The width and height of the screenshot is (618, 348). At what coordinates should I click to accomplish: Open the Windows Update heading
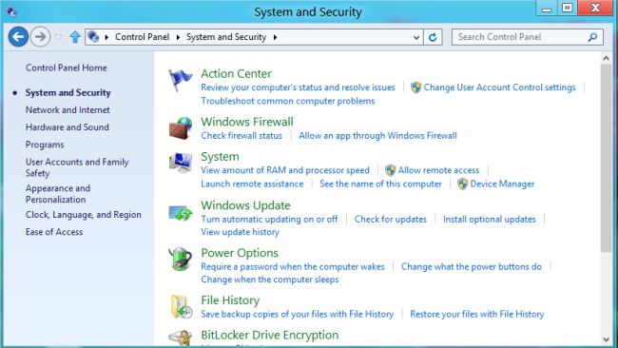245,205
